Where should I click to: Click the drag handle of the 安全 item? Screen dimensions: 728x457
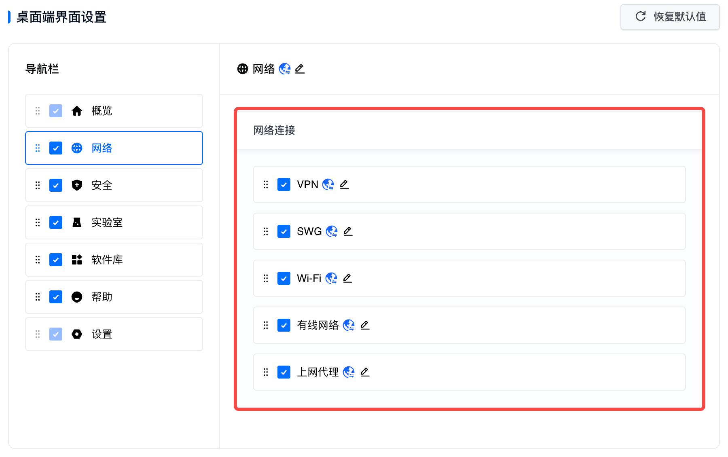click(38, 185)
